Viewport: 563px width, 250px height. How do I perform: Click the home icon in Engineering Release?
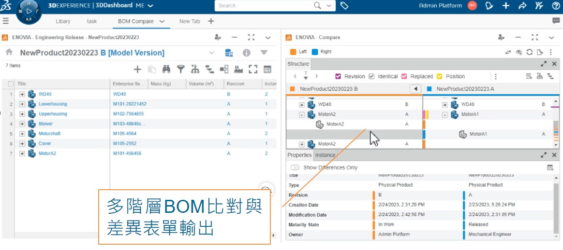(x=9, y=52)
